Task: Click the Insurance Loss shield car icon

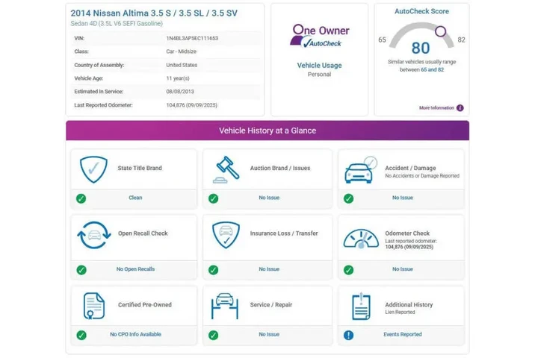Action: (226, 235)
